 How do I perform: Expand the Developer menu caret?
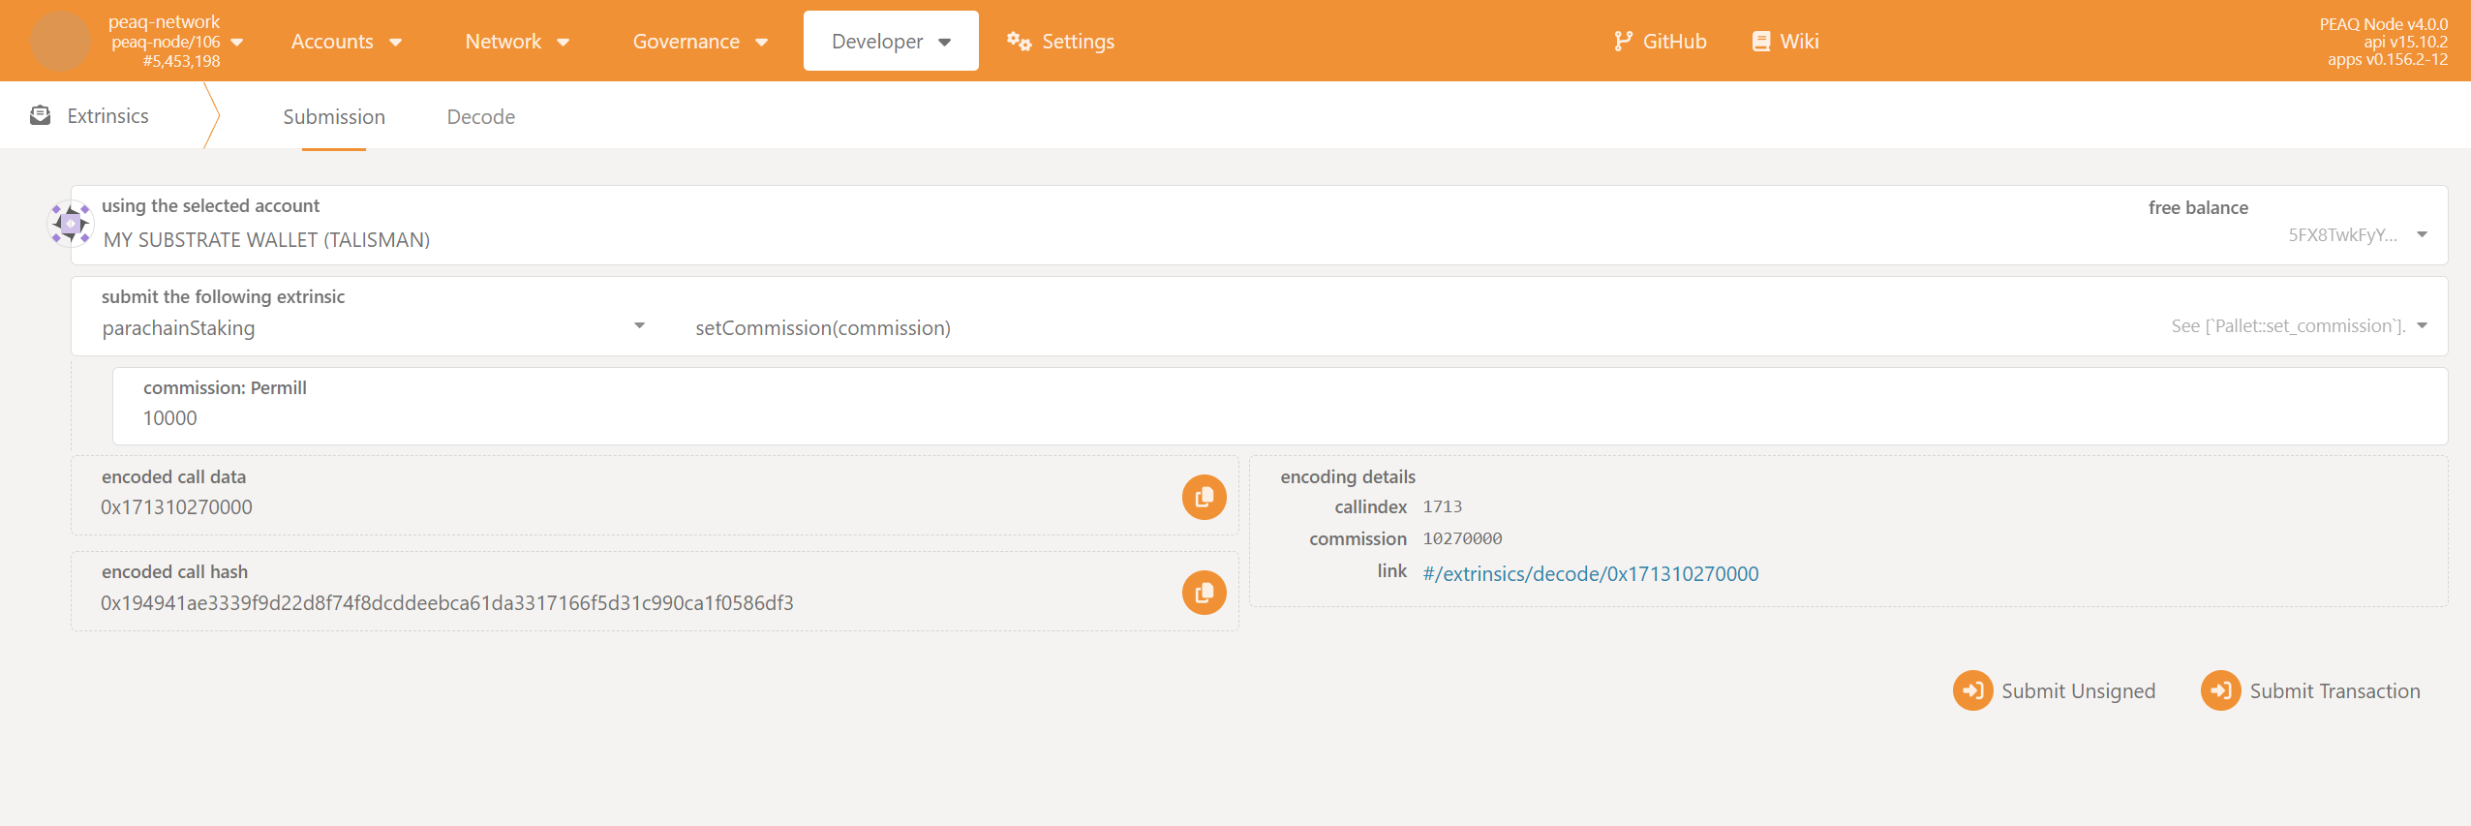click(x=945, y=42)
